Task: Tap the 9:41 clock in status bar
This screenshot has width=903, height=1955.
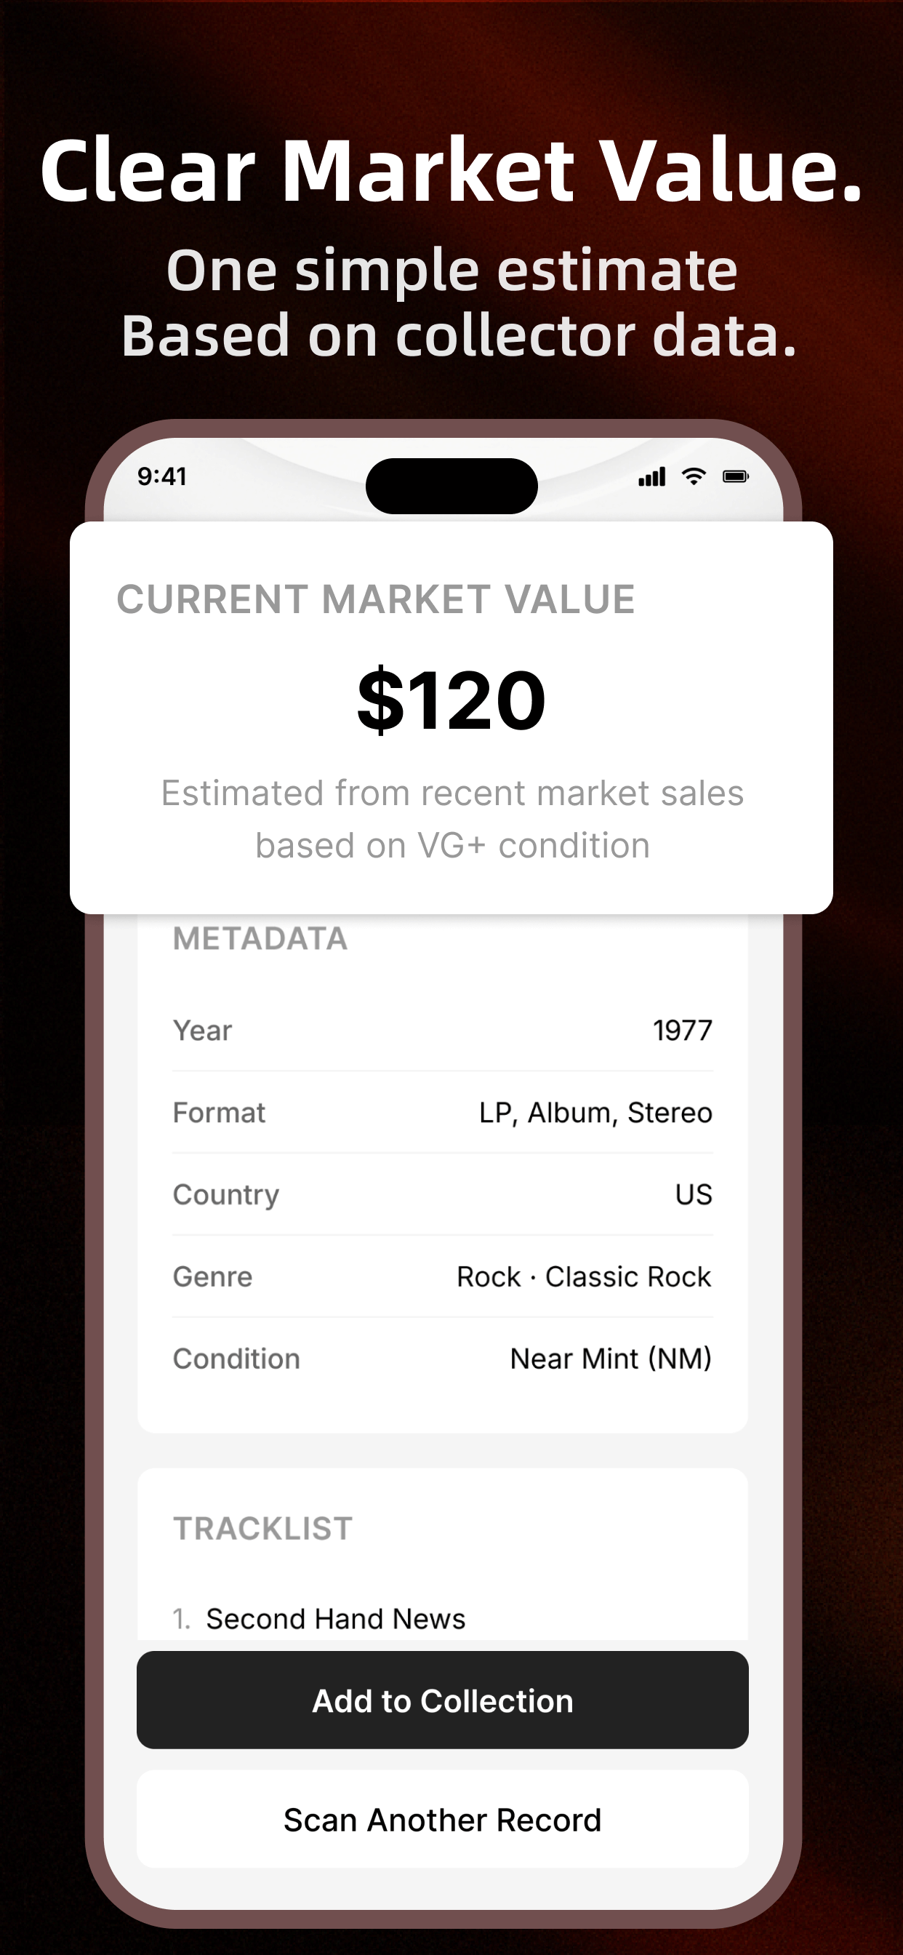Action: 161,476
